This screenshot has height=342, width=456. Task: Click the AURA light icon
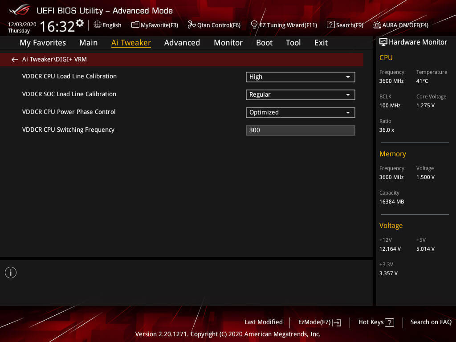(377, 25)
